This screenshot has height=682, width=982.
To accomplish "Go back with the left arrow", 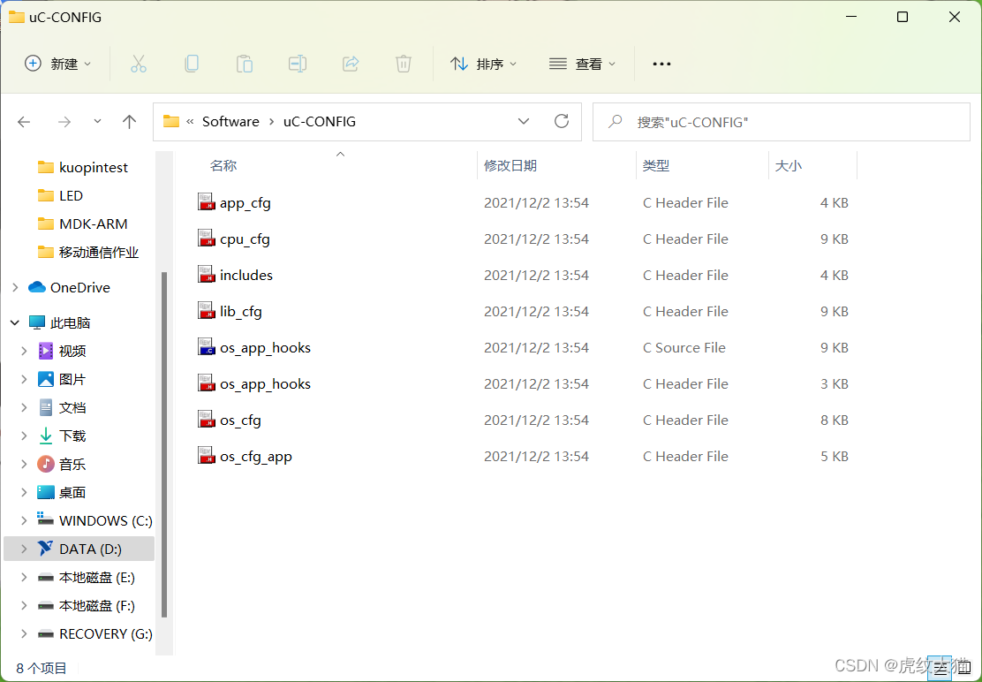I will (x=25, y=122).
